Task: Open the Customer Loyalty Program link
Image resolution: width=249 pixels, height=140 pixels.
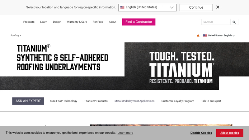Action: (178, 101)
